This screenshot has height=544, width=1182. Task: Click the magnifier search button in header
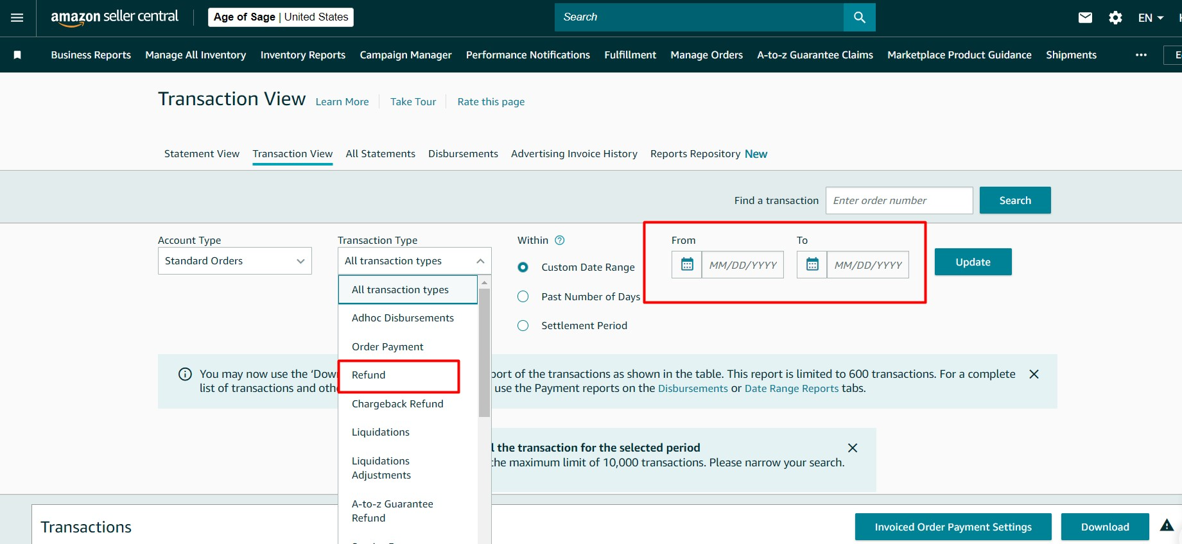tap(859, 17)
